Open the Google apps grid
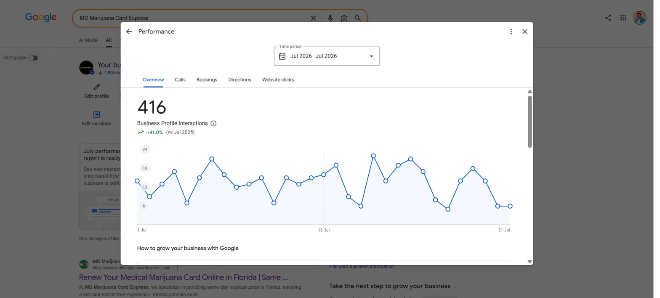The width and height of the screenshot is (660, 298). click(x=623, y=18)
